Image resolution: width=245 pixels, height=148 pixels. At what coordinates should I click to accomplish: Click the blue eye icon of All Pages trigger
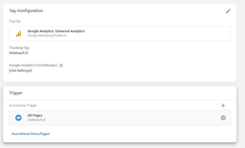click(x=18, y=118)
